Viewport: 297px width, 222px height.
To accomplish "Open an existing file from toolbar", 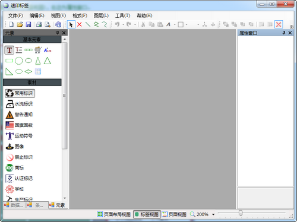I will pyautogui.click(x=20, y=24).
